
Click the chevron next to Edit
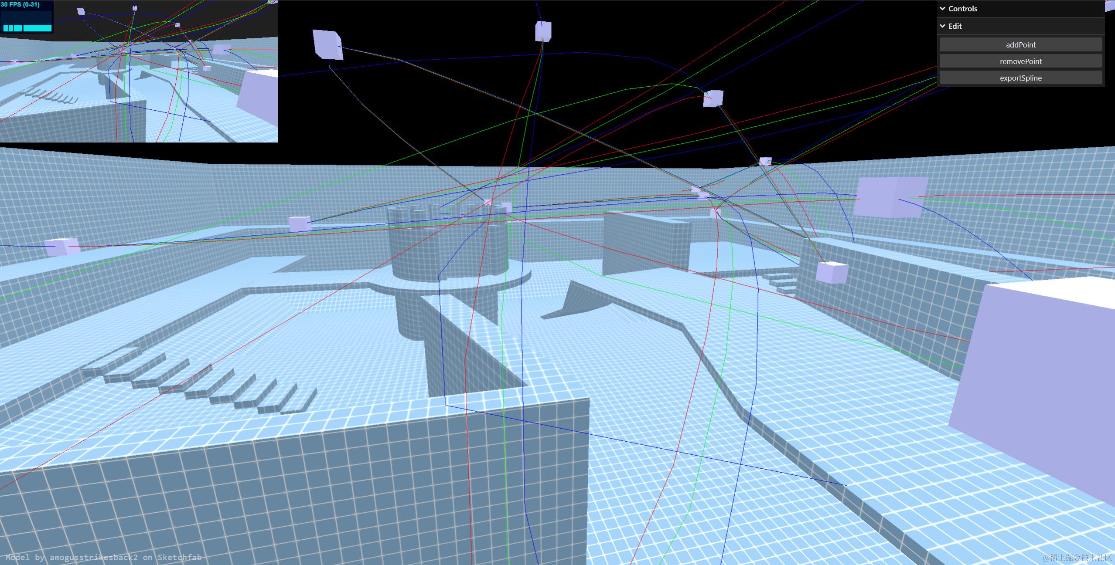(942, 26)
